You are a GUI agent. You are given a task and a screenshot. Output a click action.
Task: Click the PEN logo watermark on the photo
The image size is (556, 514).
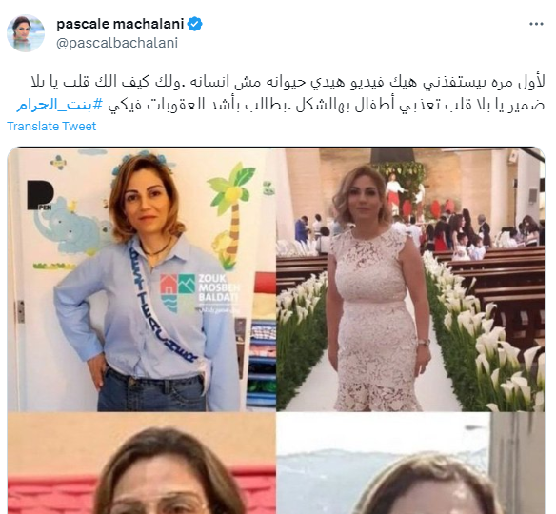coord(40,195)
